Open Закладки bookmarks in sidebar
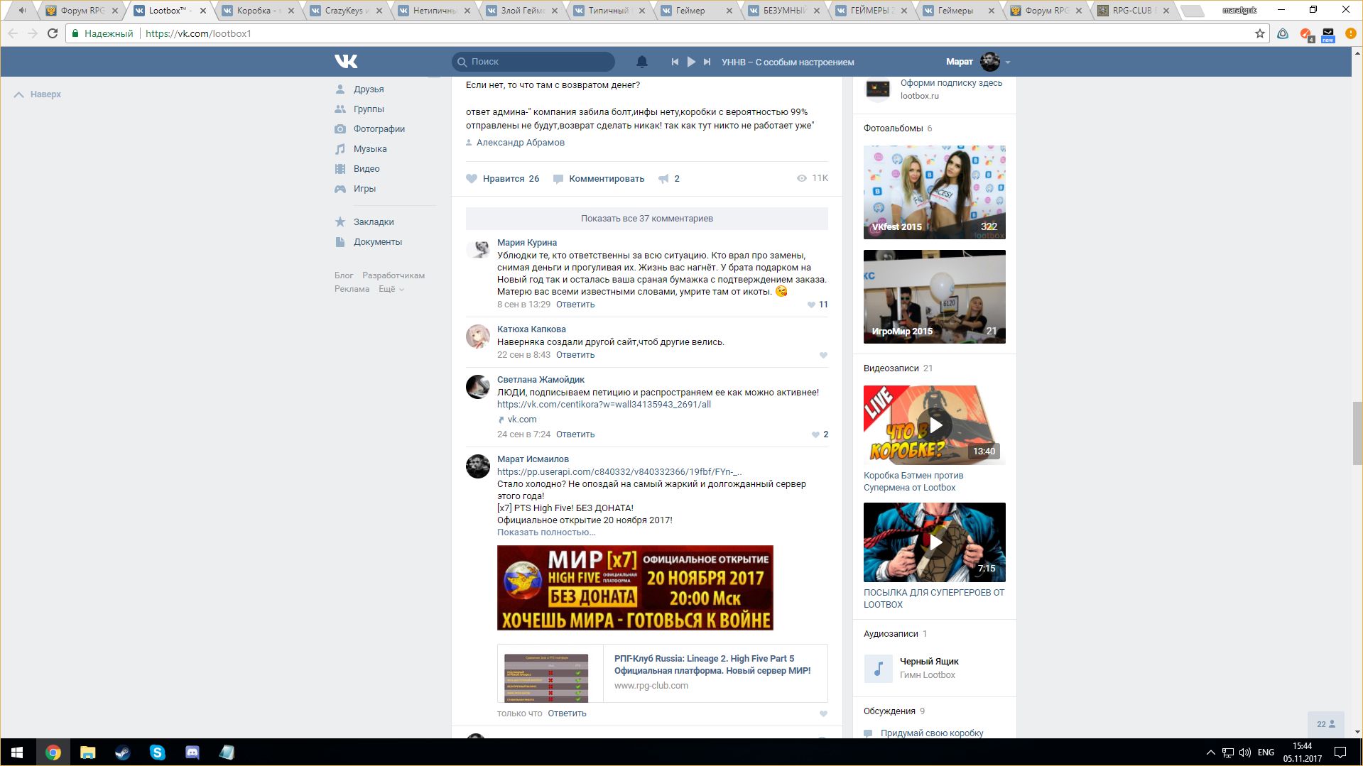Screen dimensions: 1363x766 click(373, 222)
